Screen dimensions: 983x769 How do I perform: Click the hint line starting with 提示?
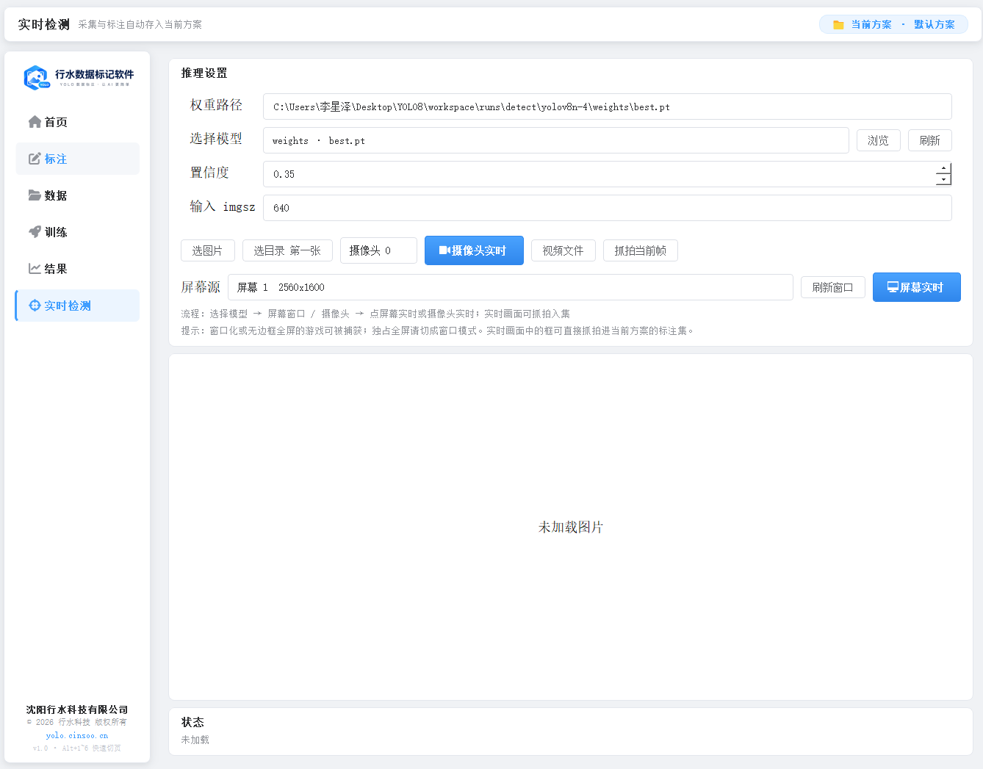tap(438, 331)
